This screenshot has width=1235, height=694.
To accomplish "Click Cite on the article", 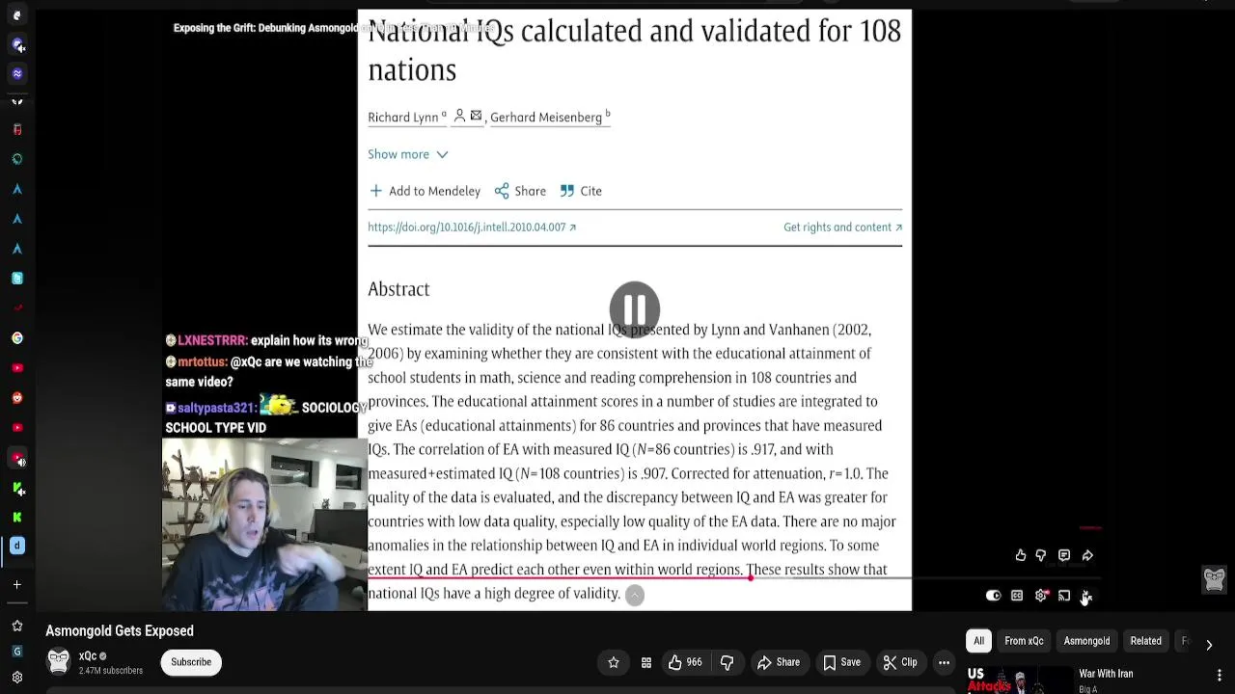I will click(x=581, y=191).
